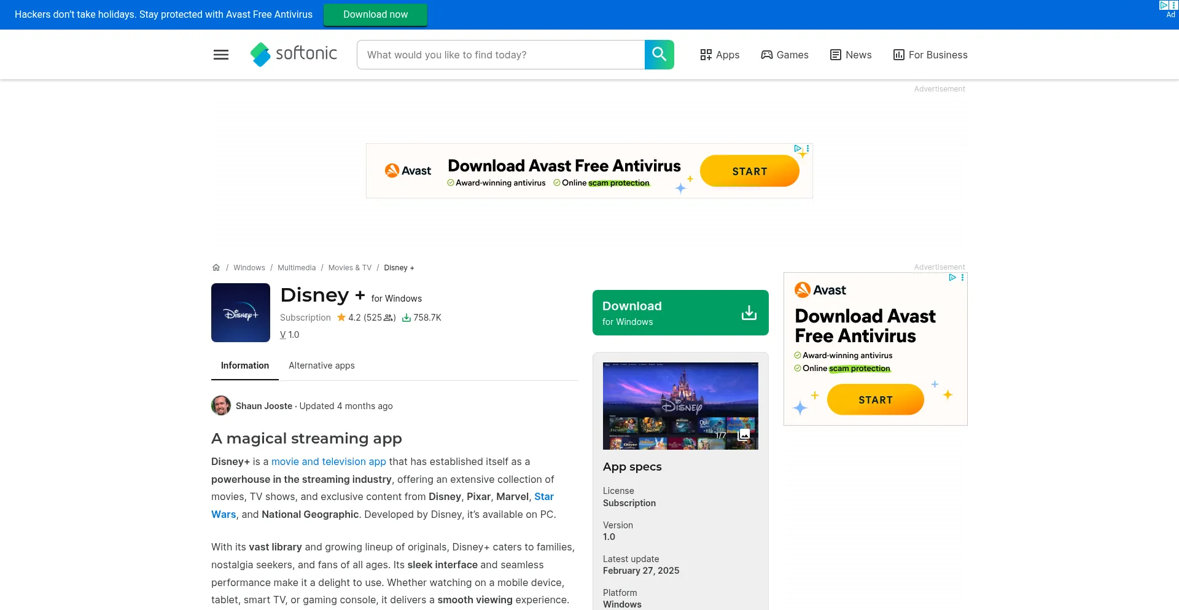The width and height of the screenshot is (1179, 610).
Task: Switch to Alternative apps tab
Action: pos(322,366)
